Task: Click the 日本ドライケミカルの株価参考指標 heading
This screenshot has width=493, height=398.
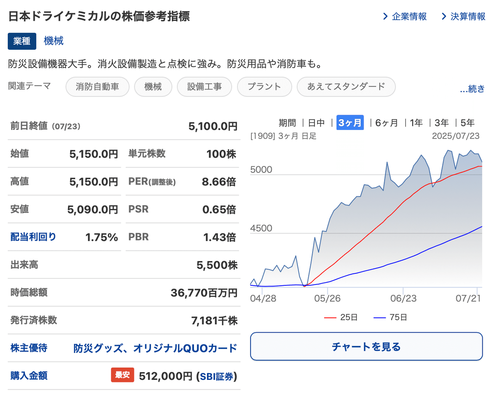Action: point(99,16)
